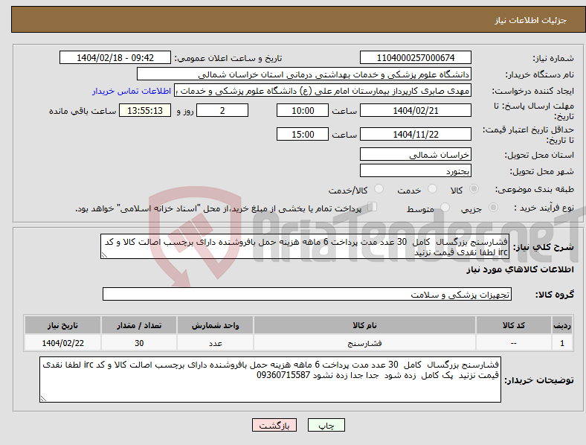Click the توضیحات خریدار notes textarea

coord(270,380)
